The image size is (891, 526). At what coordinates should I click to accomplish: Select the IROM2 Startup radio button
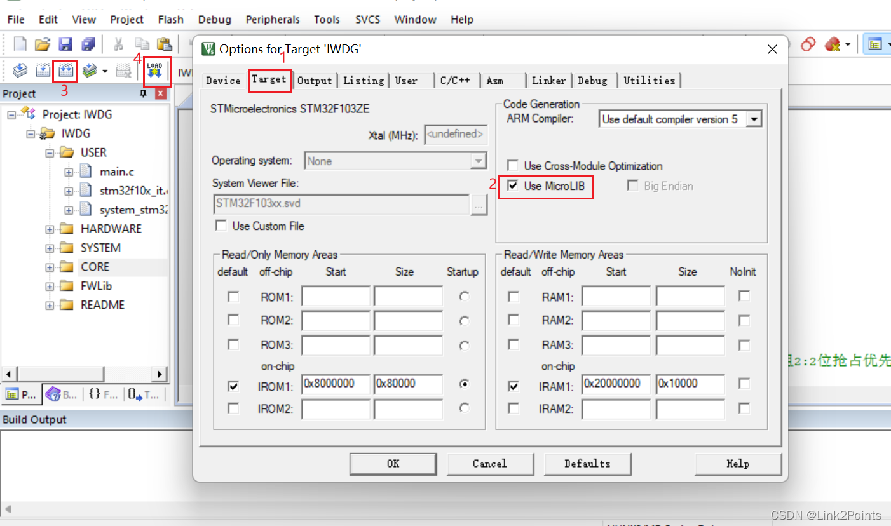[465, 408]
